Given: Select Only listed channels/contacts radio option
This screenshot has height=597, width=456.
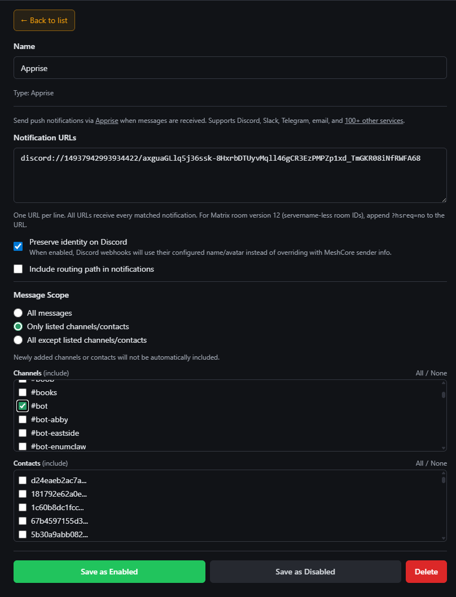Looking at the screenshot, I should tap(18, 326).
